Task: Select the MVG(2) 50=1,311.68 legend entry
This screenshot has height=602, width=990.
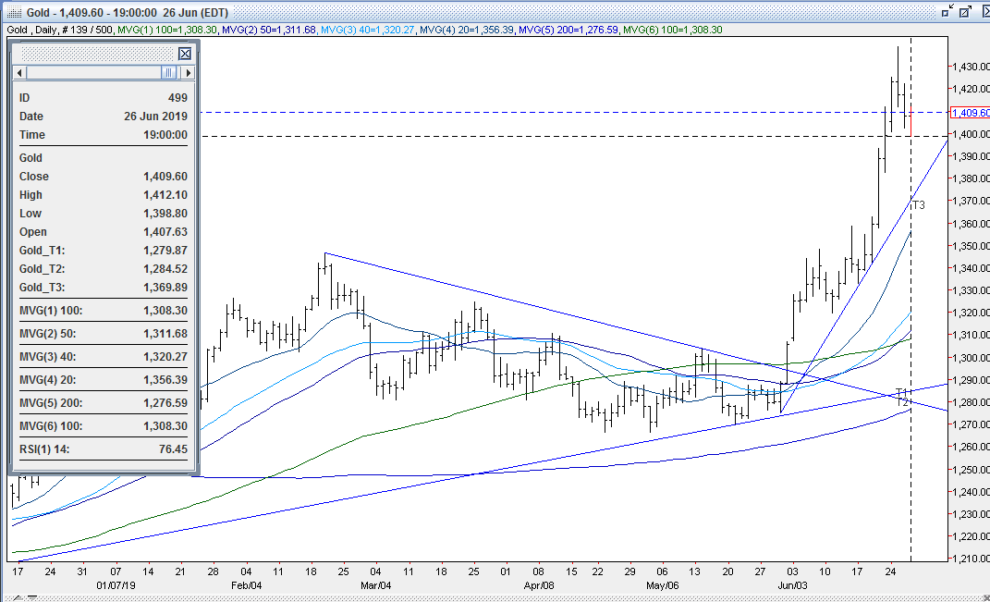Action: click(270, 30)
